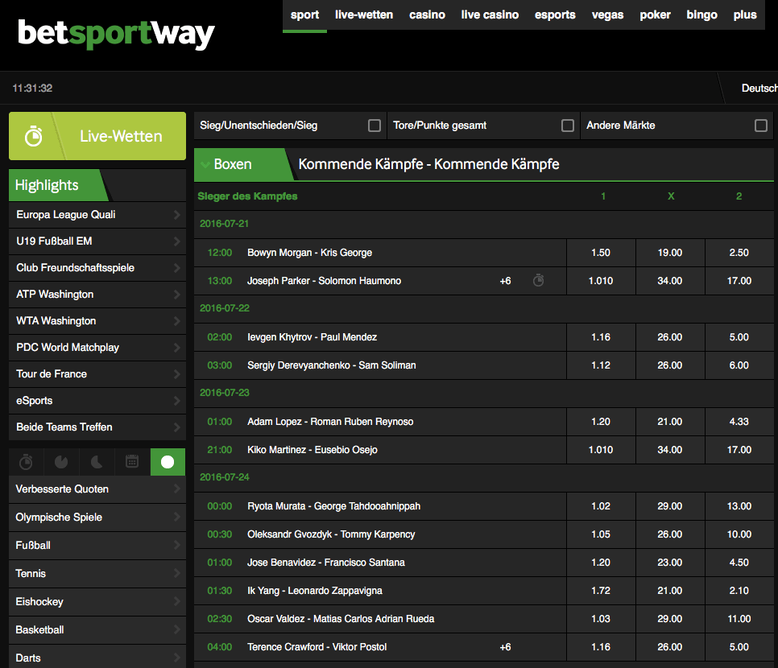This screenshot has width=778, height=668.
Task: Expand WTA Washington arrow
Action: (176, 321)
